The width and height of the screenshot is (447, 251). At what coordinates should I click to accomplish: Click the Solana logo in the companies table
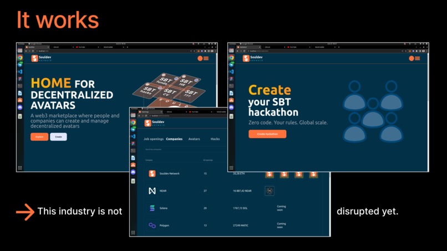pyautogui.click(x=152, y=208)
